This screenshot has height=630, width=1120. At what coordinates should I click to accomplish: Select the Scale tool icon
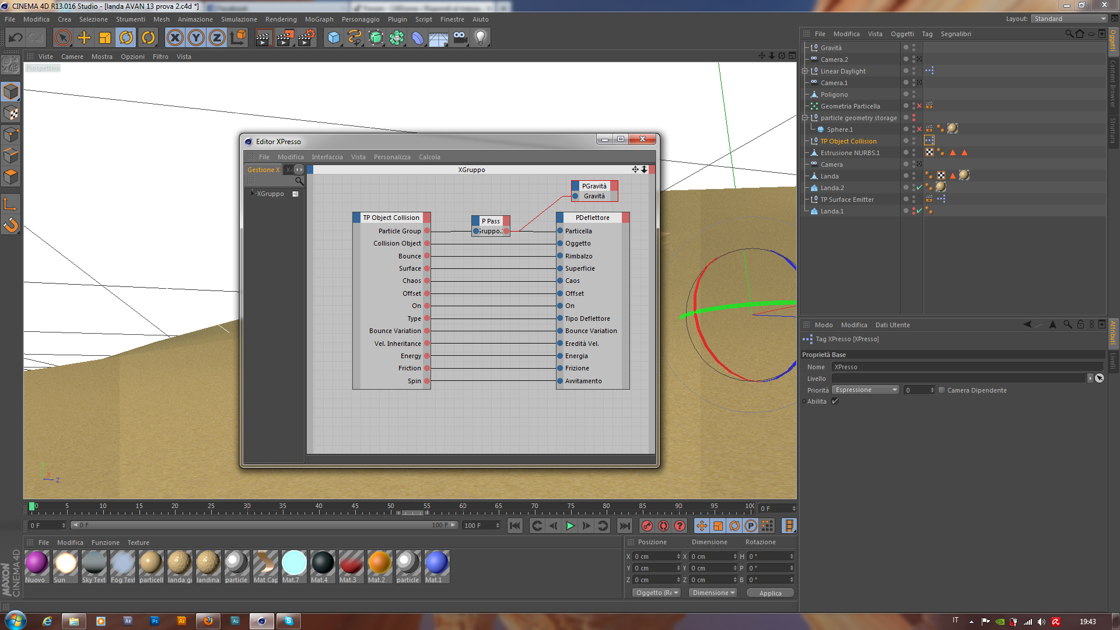[105, 38]
